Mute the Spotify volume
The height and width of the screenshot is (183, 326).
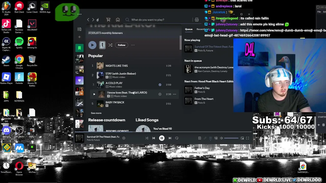pos(221,138)
